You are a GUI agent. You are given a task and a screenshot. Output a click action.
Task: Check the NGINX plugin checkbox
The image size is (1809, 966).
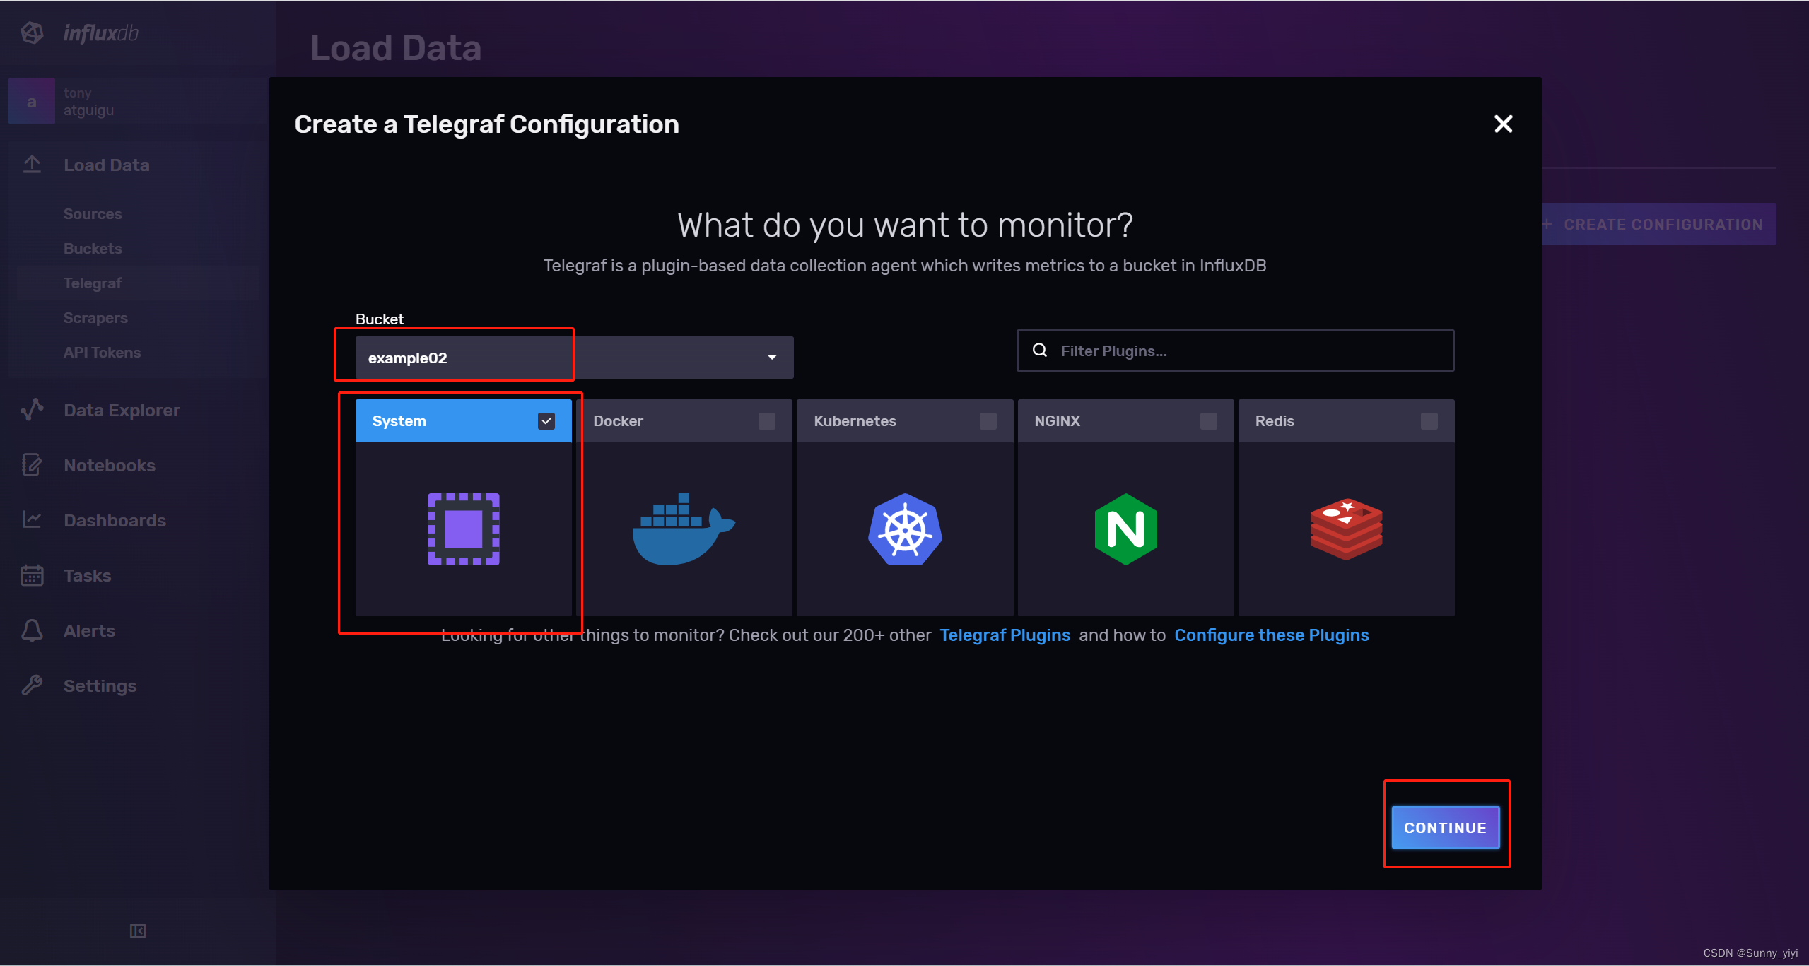tap(1209, 421)
